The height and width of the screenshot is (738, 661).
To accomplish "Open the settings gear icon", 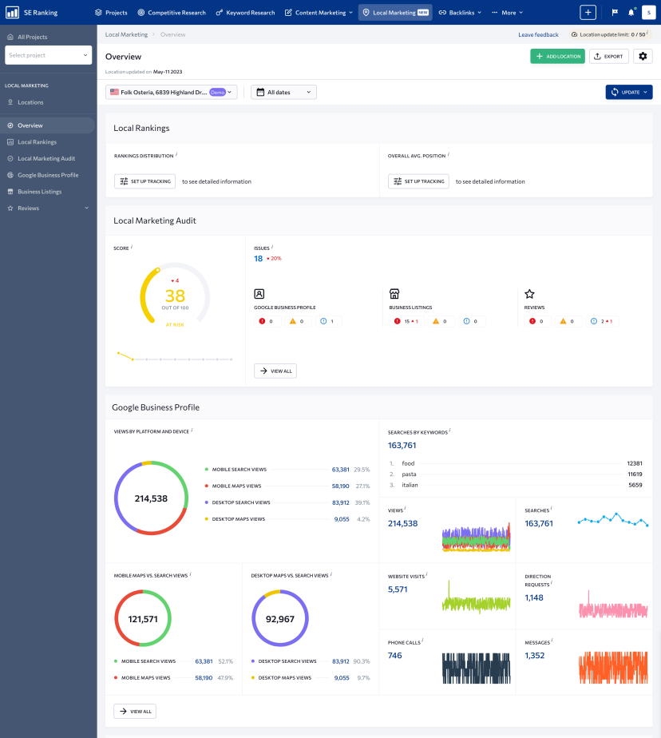I will 643,57.
